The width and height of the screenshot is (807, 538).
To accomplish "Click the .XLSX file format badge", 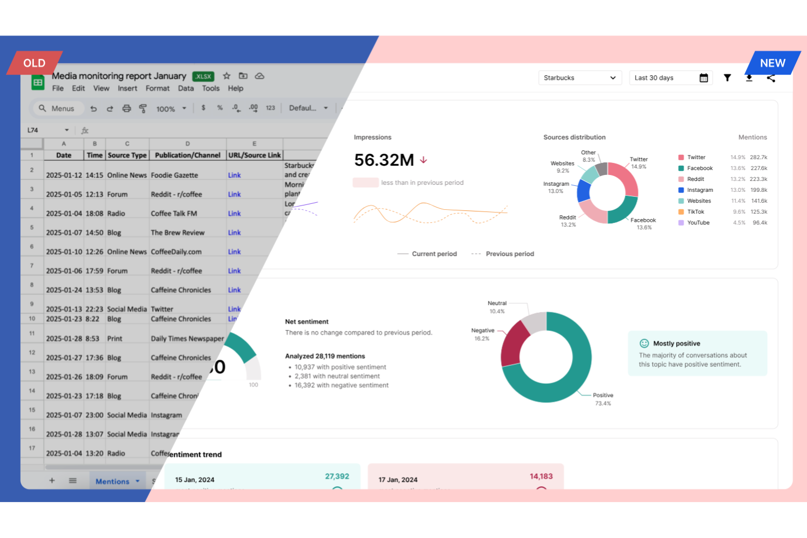I will point(203,76).
